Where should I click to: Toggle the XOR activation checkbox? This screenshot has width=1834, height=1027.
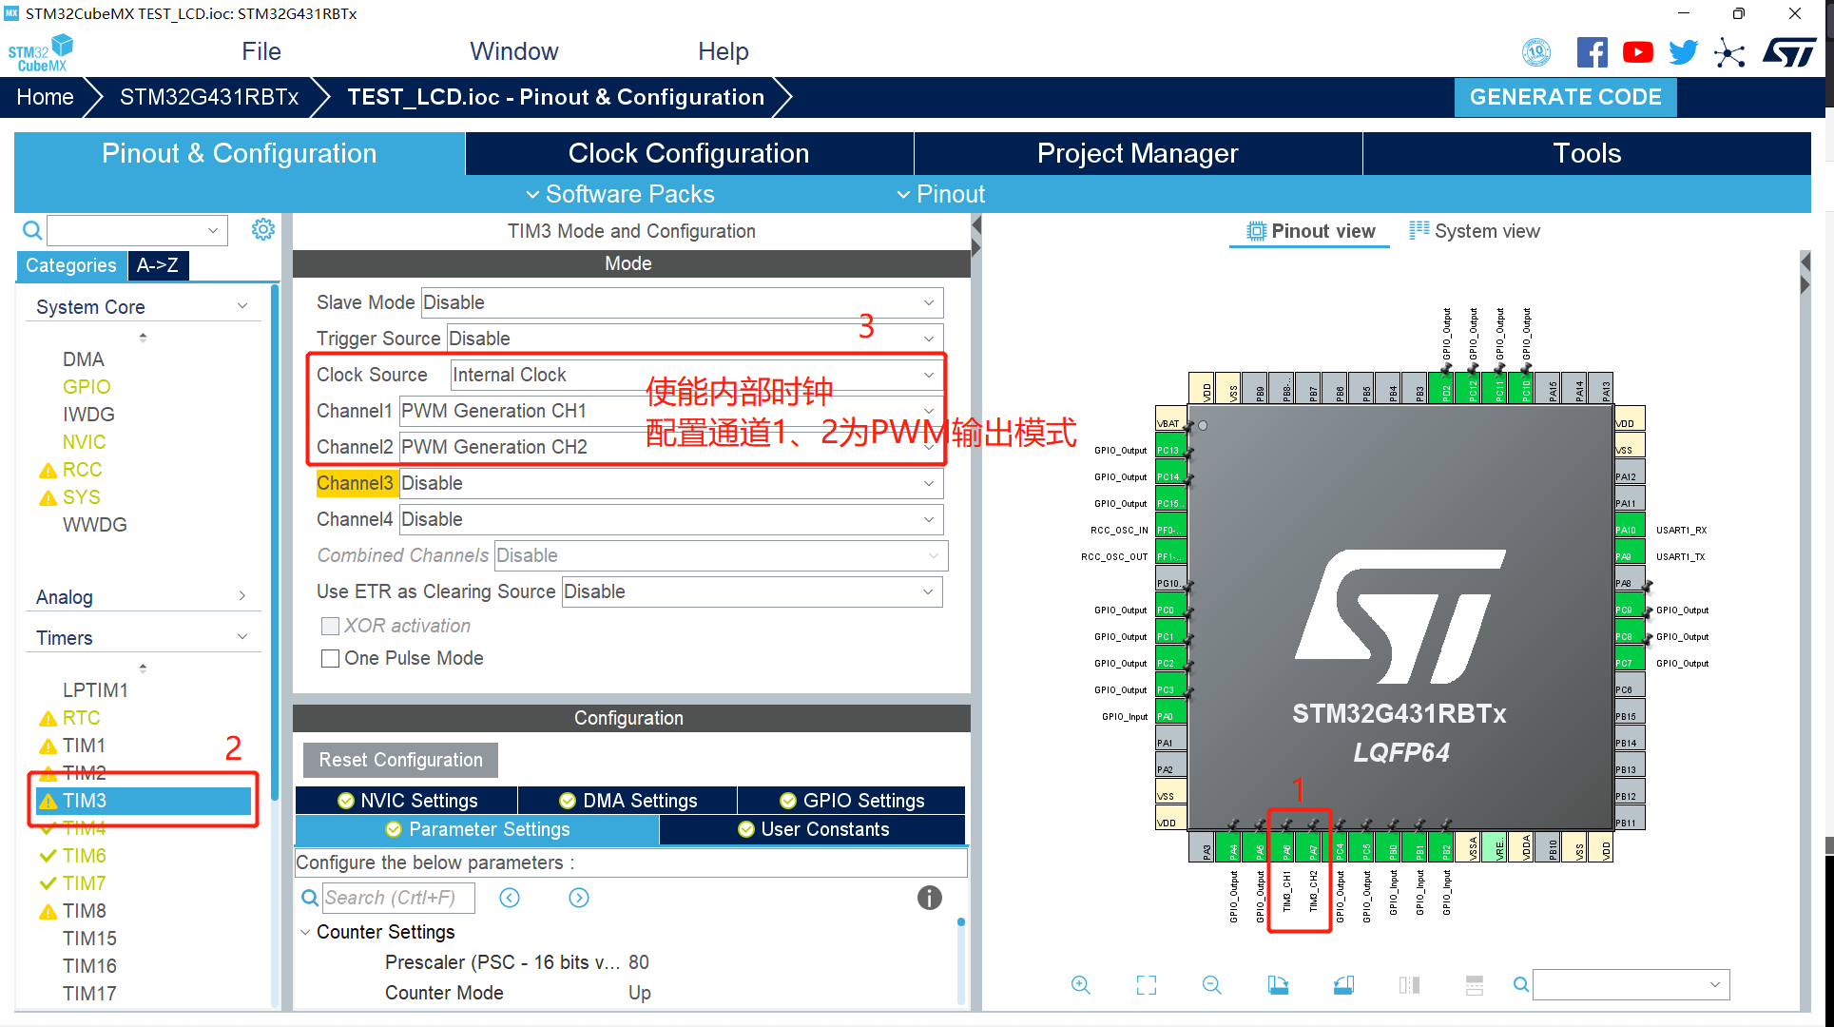click(331, 626)
